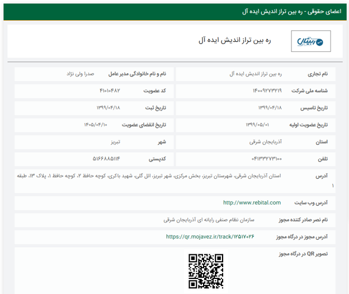
Task: Click the کدپستی label
Action: point(157,159)
